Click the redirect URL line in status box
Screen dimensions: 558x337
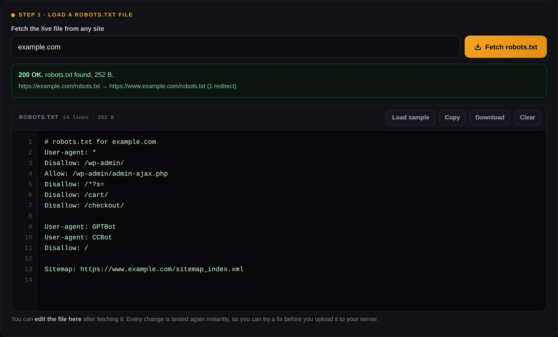(x=128, y=86)
